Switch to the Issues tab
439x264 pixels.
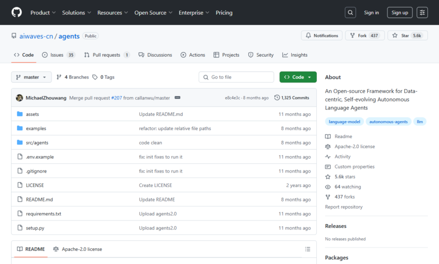pyautogui.click(x=58, y=55)
